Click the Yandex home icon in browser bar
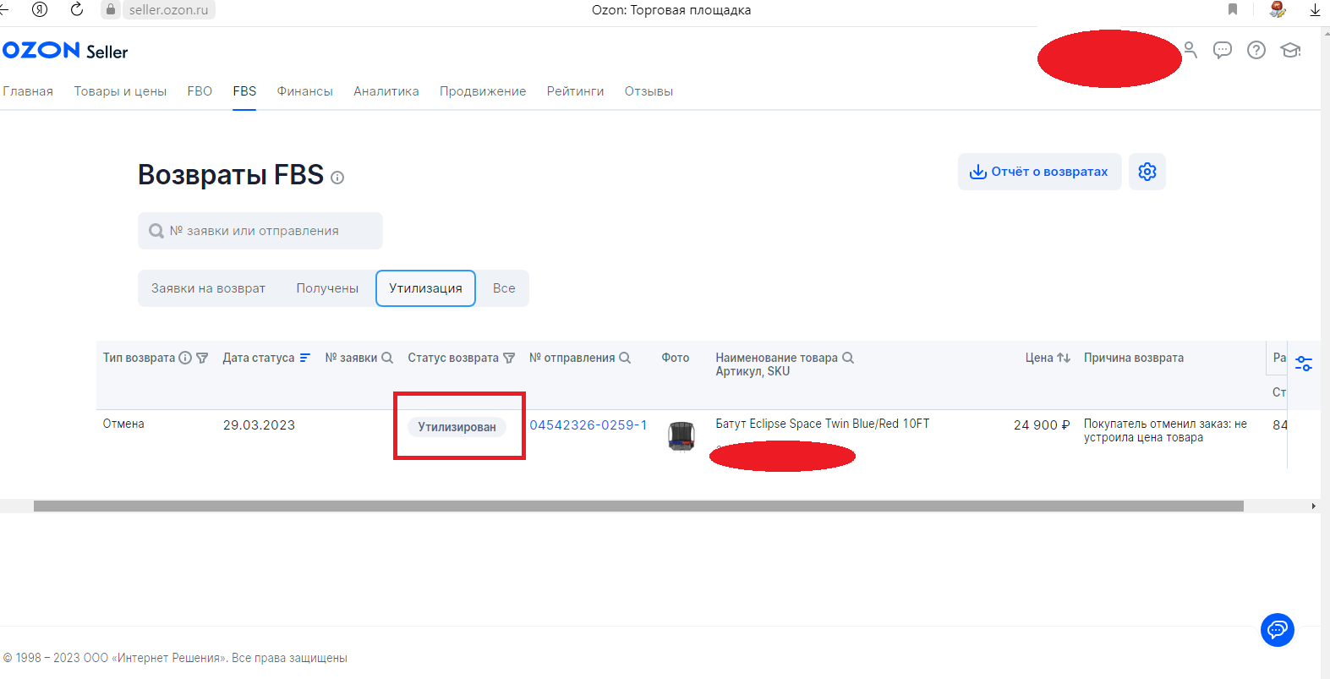This screenshot has height=679, width=1330. 39,9
